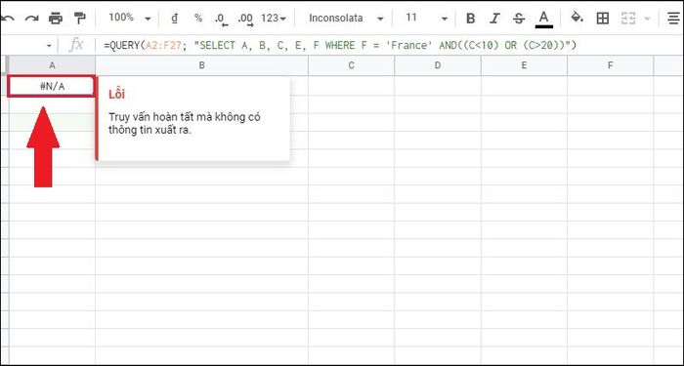Toggle strikethrough formatting
684x366 pixels.
[518, 19]
